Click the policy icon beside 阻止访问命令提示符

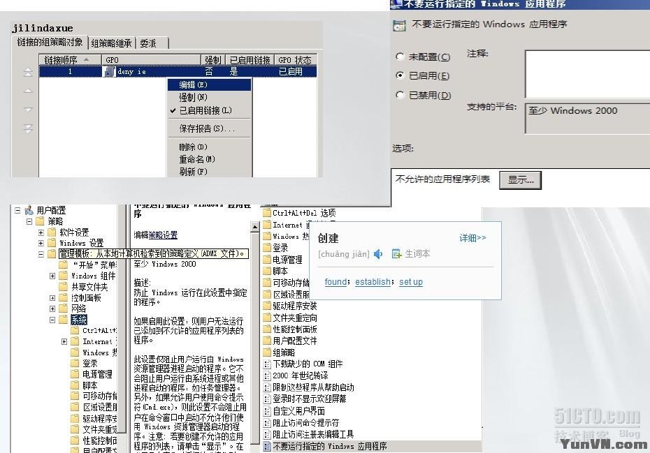tap(267, 422)
